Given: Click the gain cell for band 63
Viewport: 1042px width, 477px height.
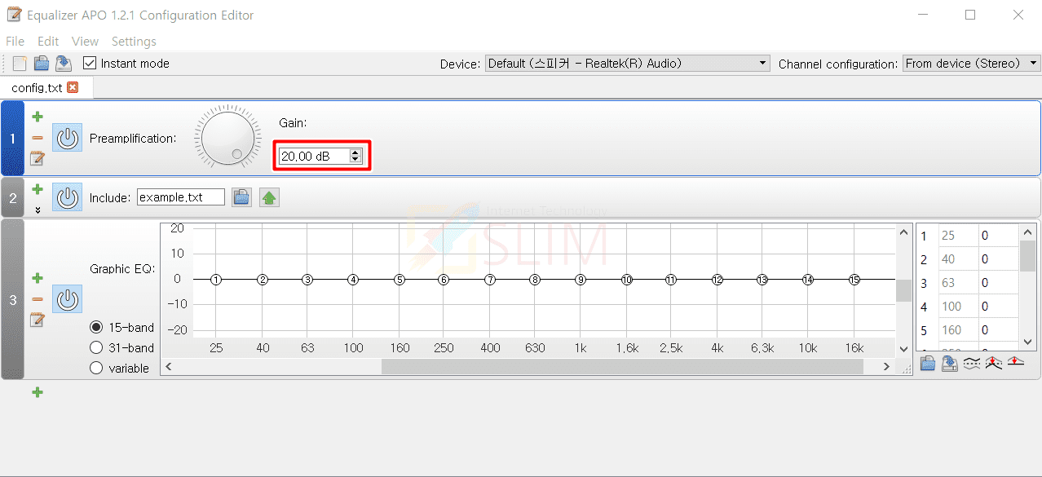Looking at the screenshot, I should (998, 283).
